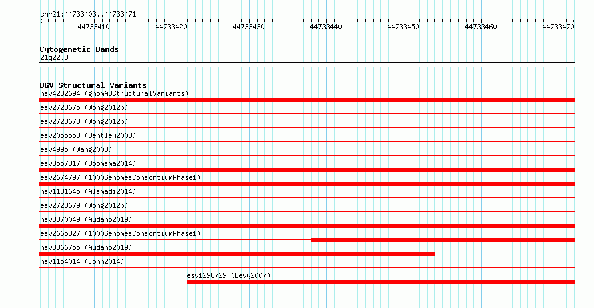Click the red bar for nsv3370049
This screenshot has width=594, height=308.
[x=307, y=226]
